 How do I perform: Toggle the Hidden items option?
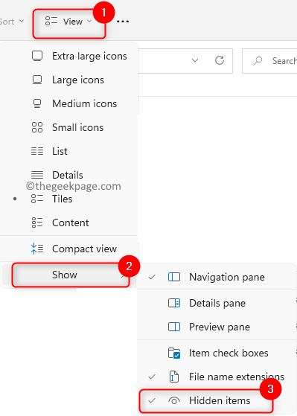point(206,400)
